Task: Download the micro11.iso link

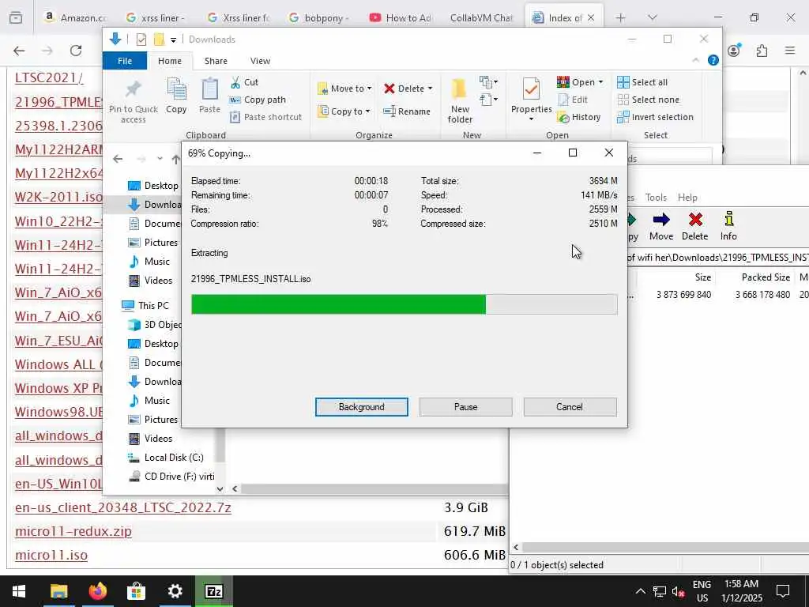Action: 51,555
